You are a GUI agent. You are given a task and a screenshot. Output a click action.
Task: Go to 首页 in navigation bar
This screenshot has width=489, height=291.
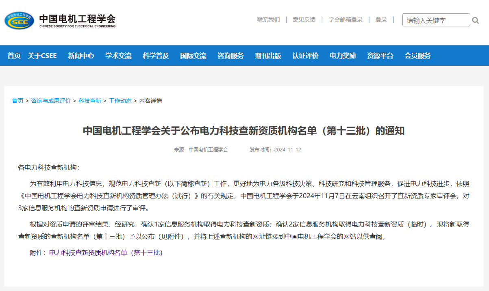(x=14, y=56)
